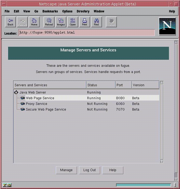Click the Images toolbar button

tap(61, 22)
